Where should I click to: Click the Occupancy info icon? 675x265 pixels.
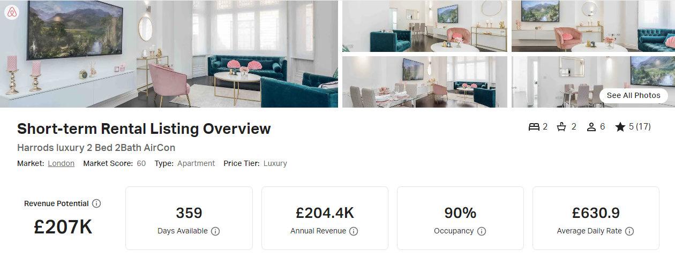tap(482, 231)
